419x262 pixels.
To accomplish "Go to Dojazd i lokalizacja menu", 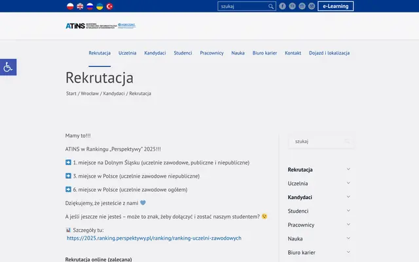I will tap(329, 53).
